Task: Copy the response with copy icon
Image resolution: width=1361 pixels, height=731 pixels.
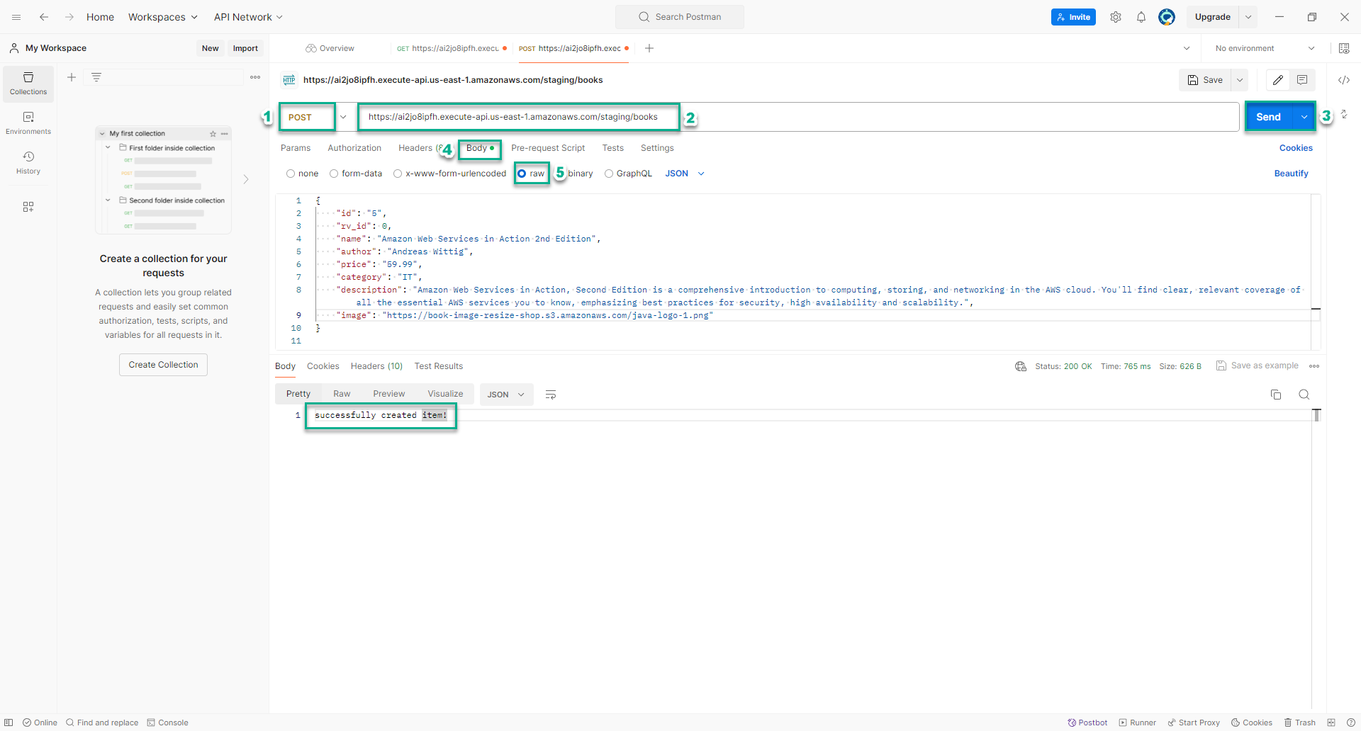Action: point(1276,395)
